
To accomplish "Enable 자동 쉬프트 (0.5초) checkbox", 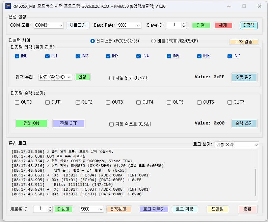I will click(x=111, y=124).
